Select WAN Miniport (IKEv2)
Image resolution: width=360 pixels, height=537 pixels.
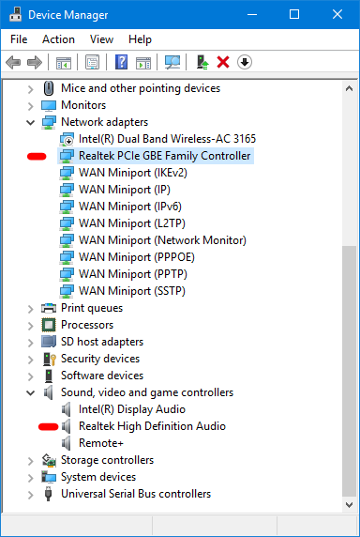(133, 173)
